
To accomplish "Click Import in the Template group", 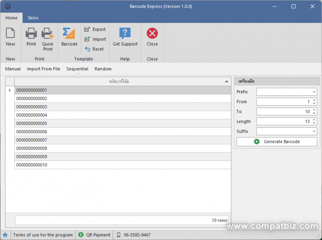I will pos(95,39).
